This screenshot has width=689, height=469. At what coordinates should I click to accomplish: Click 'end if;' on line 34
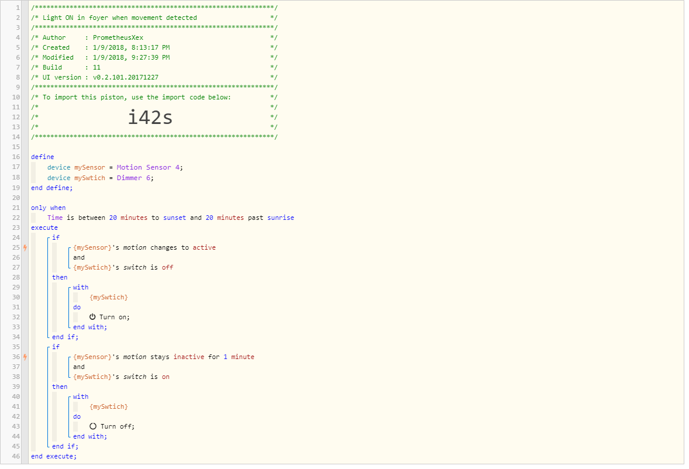point(65,337)
